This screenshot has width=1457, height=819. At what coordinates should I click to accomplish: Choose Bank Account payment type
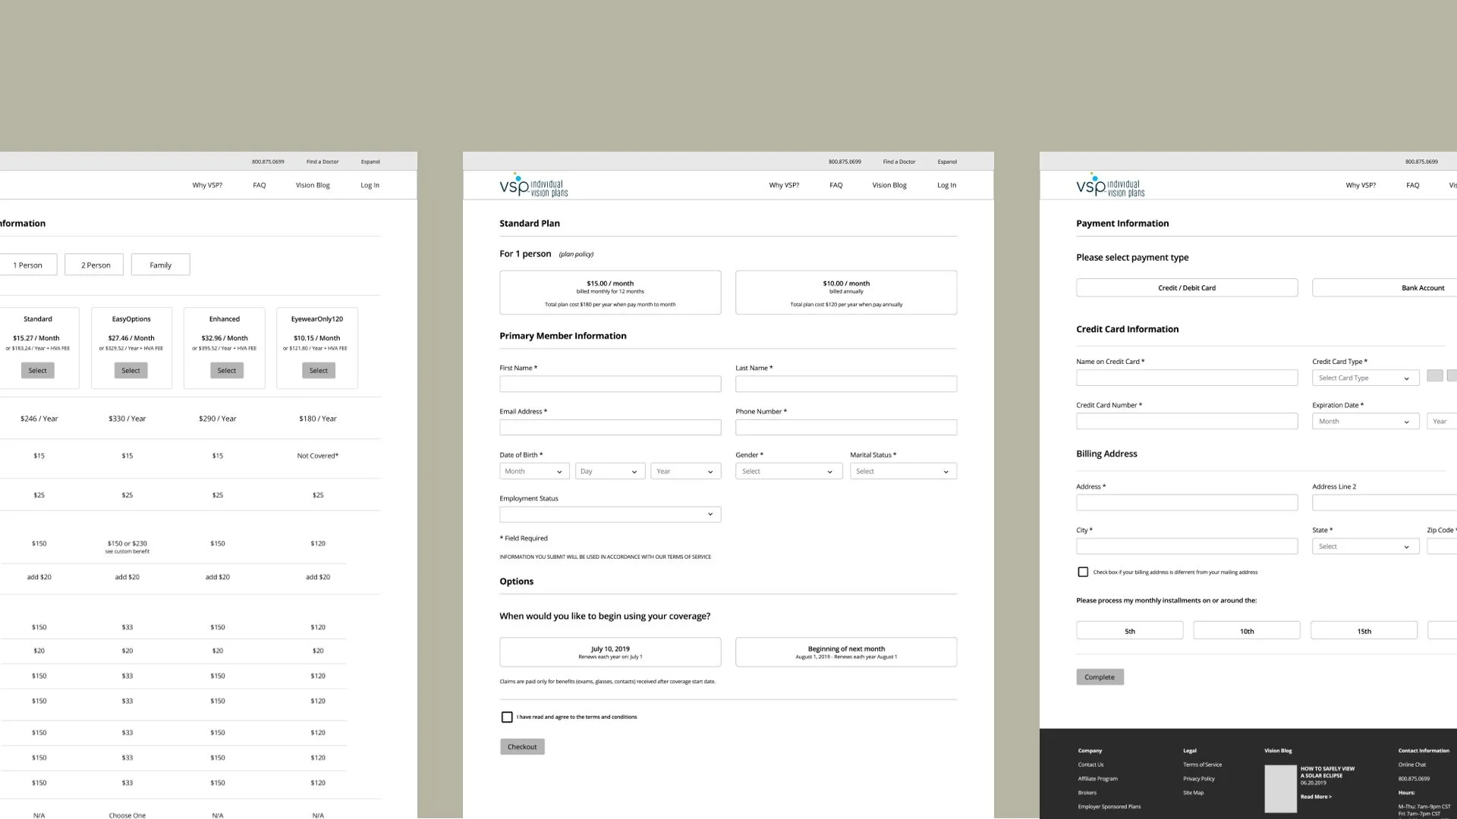(1385, 288)
